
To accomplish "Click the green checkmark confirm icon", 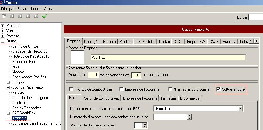I will coord(44,16).
